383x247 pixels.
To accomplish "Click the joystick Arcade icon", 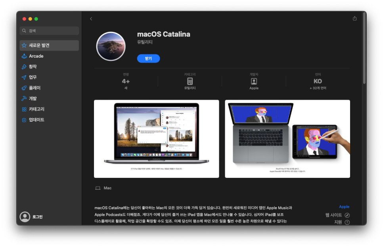I will (x=24, y=56).
